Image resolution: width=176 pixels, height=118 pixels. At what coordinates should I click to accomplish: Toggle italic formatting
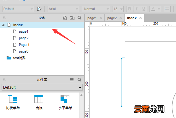click(x=137, y=9)
